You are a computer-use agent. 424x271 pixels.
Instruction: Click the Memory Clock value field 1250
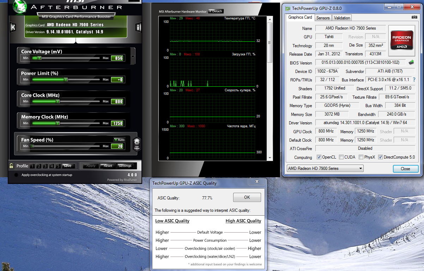click(117, 123)
